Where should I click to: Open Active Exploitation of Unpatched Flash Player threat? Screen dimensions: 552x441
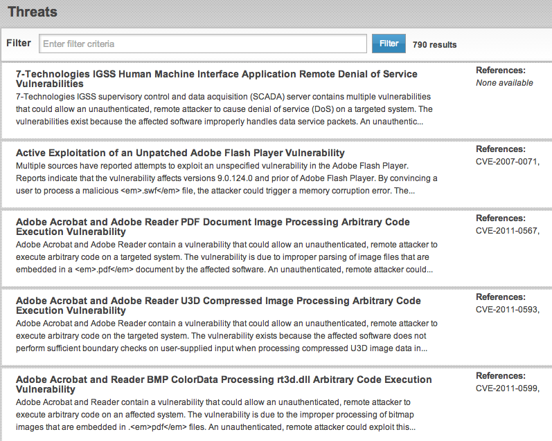click(180, 153)
